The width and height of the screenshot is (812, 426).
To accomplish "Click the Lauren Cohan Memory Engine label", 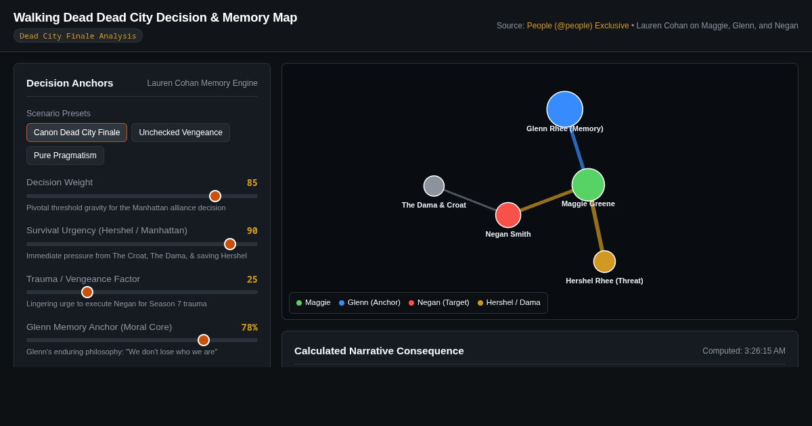I will pyautogui.click(x=202, y=83).
